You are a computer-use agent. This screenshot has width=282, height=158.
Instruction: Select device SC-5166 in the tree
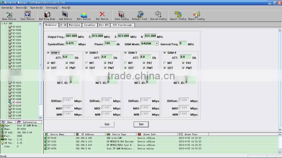(17, 30)
